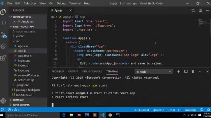Screen dimensions: 211x118
Task: Change encoding via UTF-8 status item
Action: pos(171,110)
